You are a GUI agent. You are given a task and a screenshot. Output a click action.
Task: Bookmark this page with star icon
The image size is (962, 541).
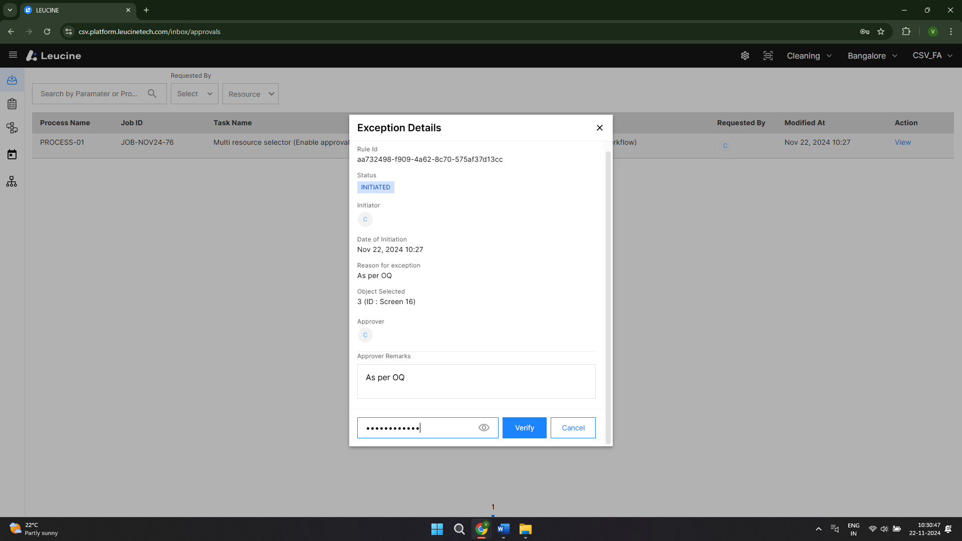881,32
